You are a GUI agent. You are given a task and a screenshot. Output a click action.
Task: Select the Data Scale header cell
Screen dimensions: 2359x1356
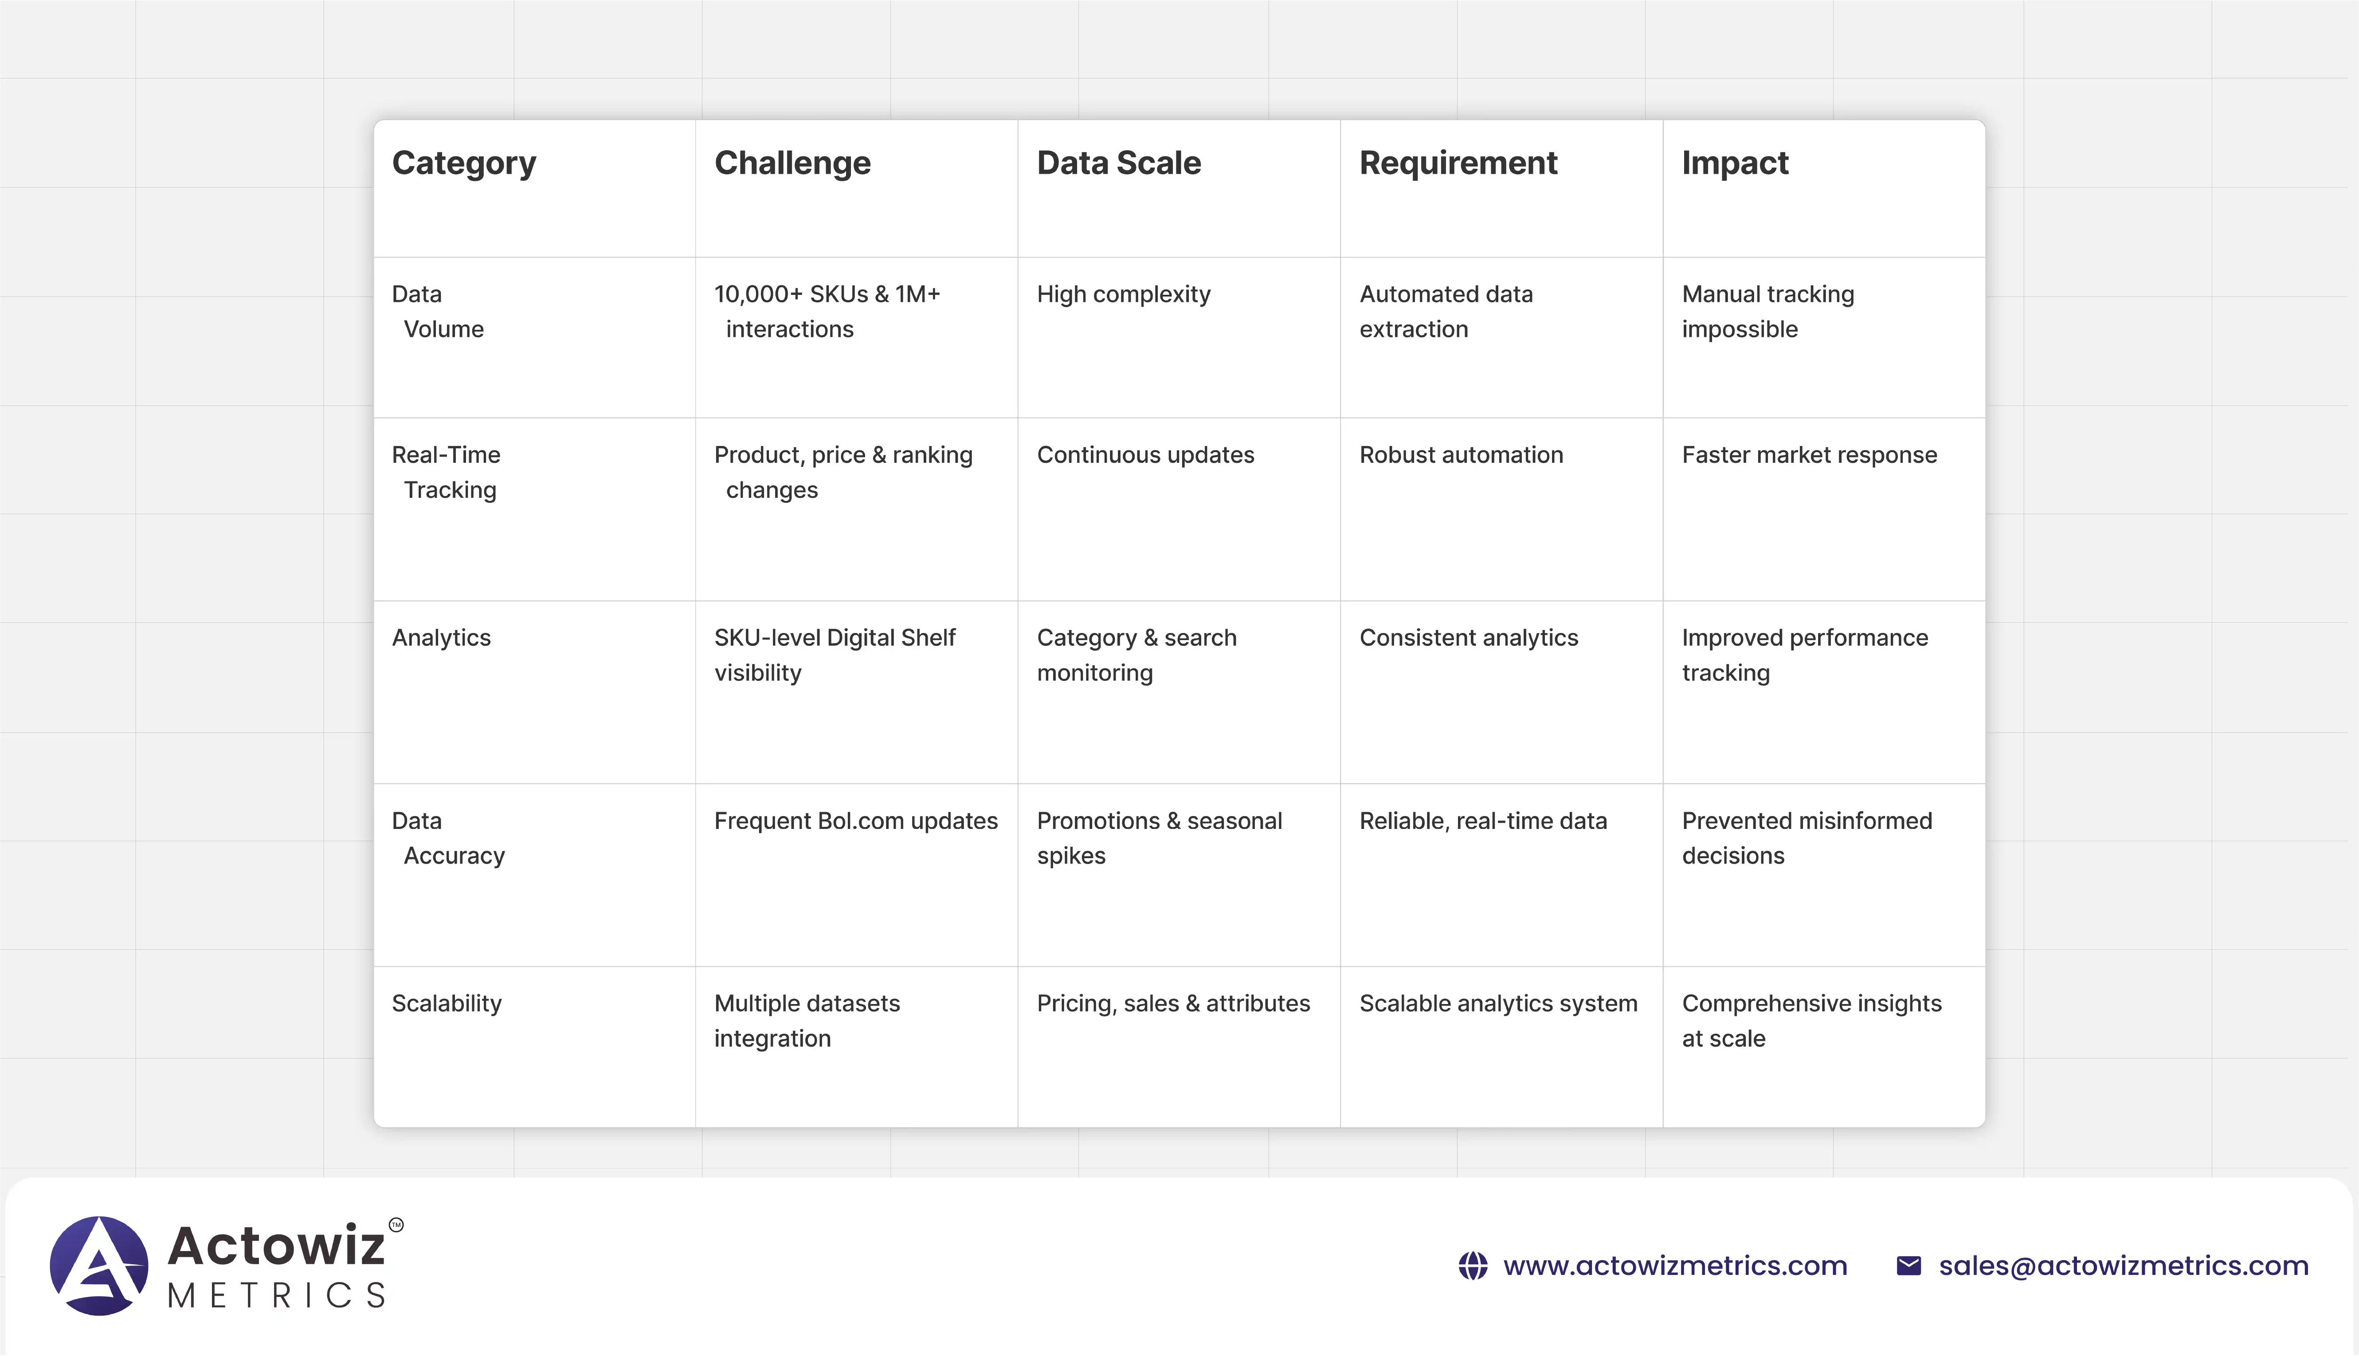tap(1118, 163)
